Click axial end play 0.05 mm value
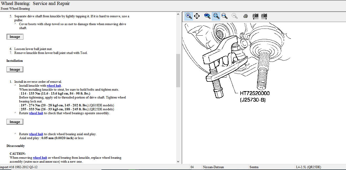Screen dimensions: 346x170 [57, 138]
